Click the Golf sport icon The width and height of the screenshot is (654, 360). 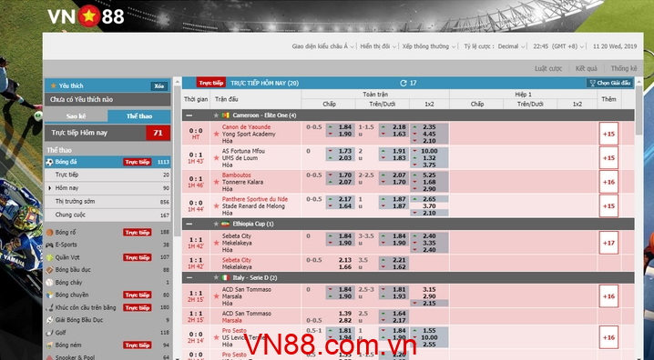click(x=49, y=333)
